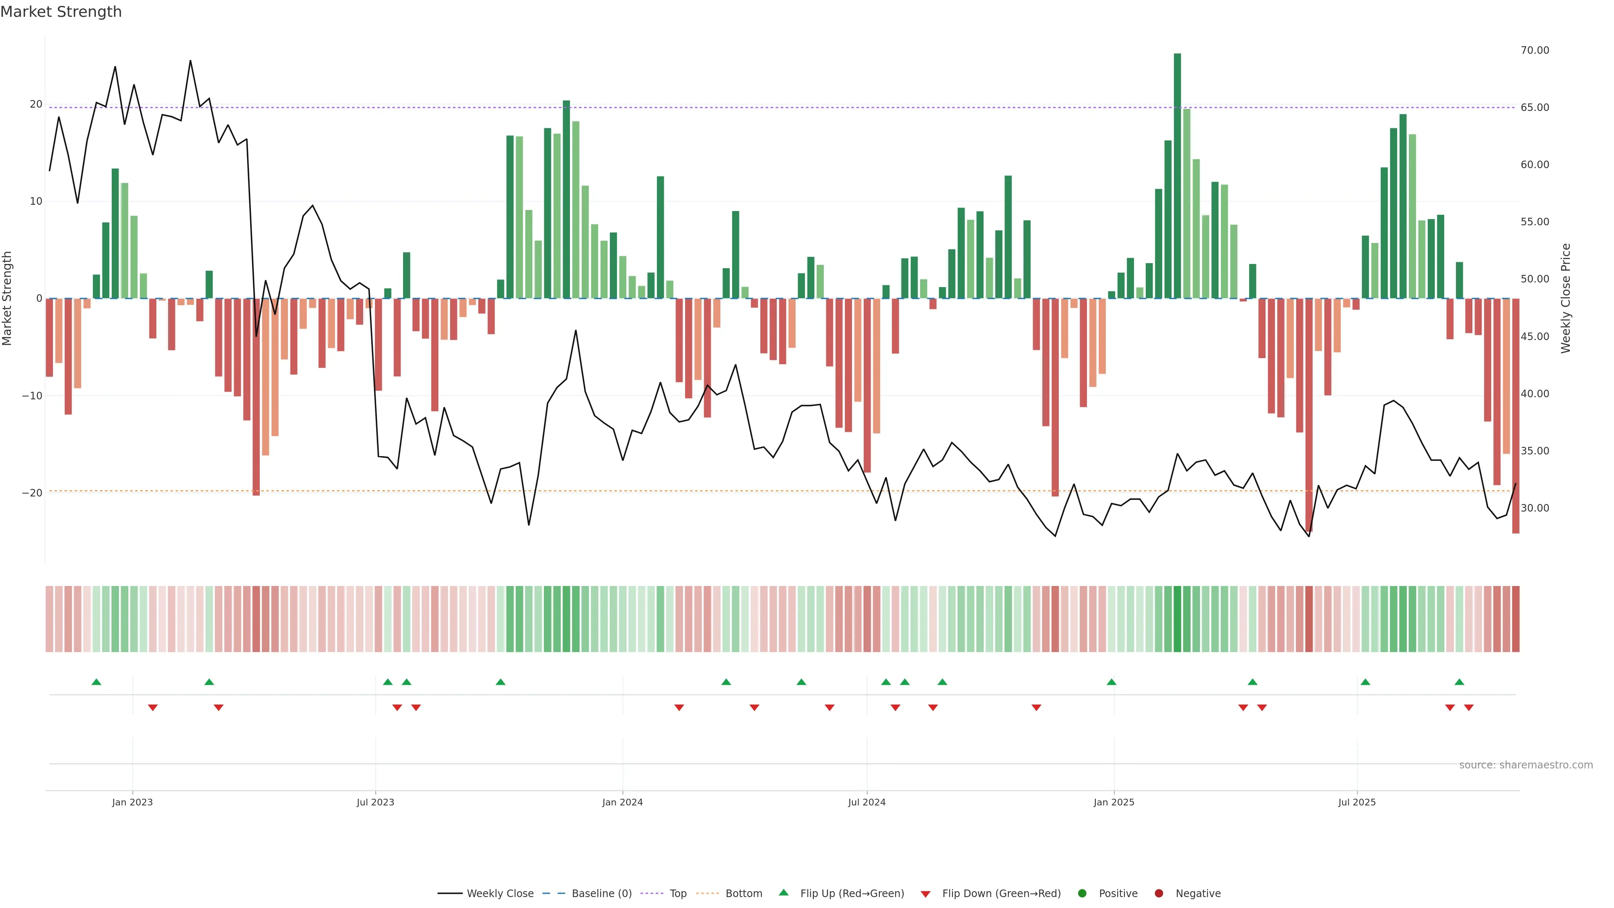Screen dimensions: 1614x908
Task: Click the Jan 2023 x-axis label
Action: coord(132,802)
